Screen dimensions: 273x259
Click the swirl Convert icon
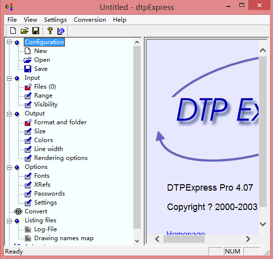click(x=18, y=211)
